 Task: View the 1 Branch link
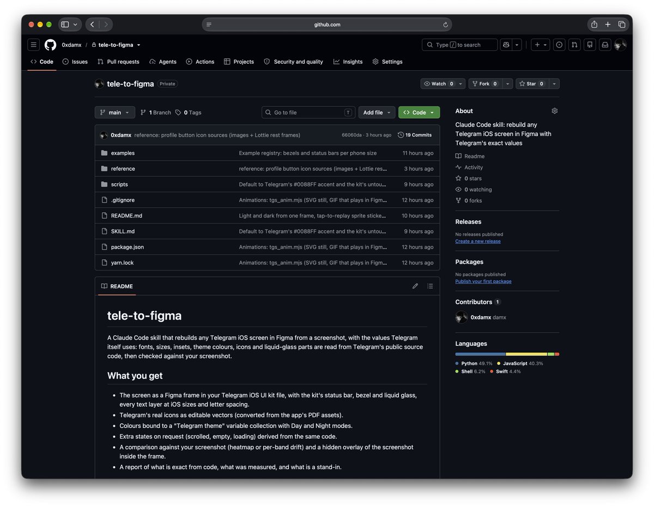coord(156,112)
